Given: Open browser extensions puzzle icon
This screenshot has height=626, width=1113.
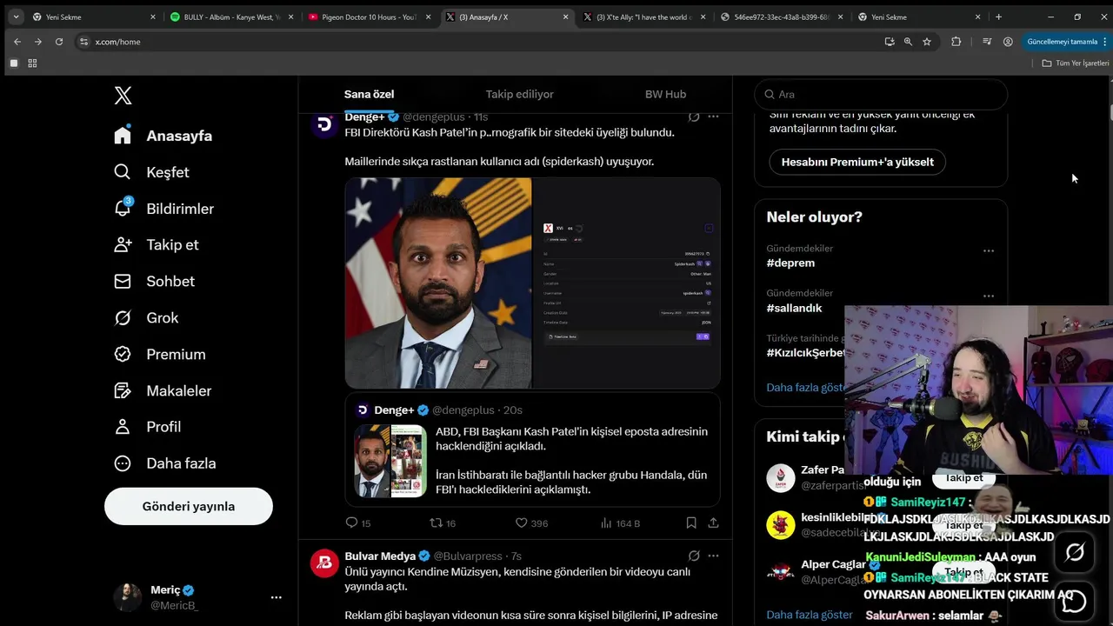Looking at the screenshot, I should click(x=956, y=42).
